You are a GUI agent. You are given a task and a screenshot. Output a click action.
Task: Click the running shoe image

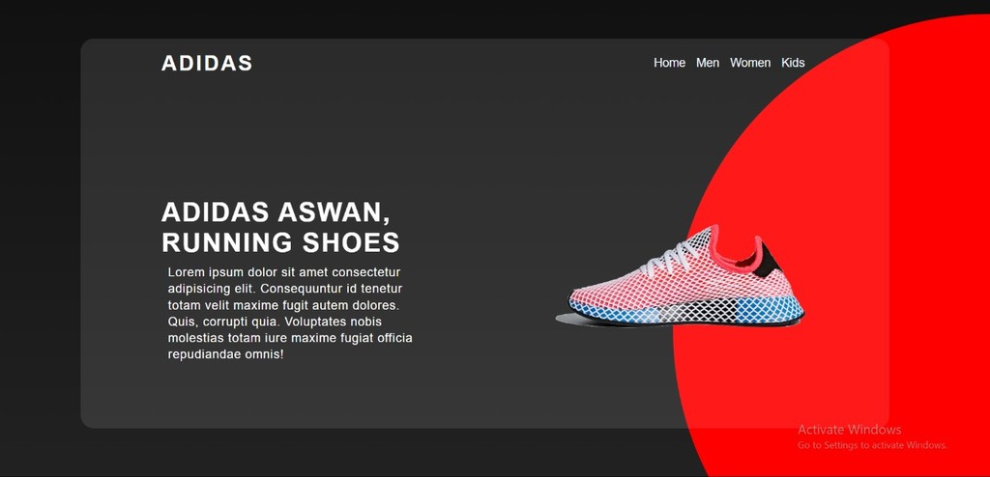click(680, 276)
